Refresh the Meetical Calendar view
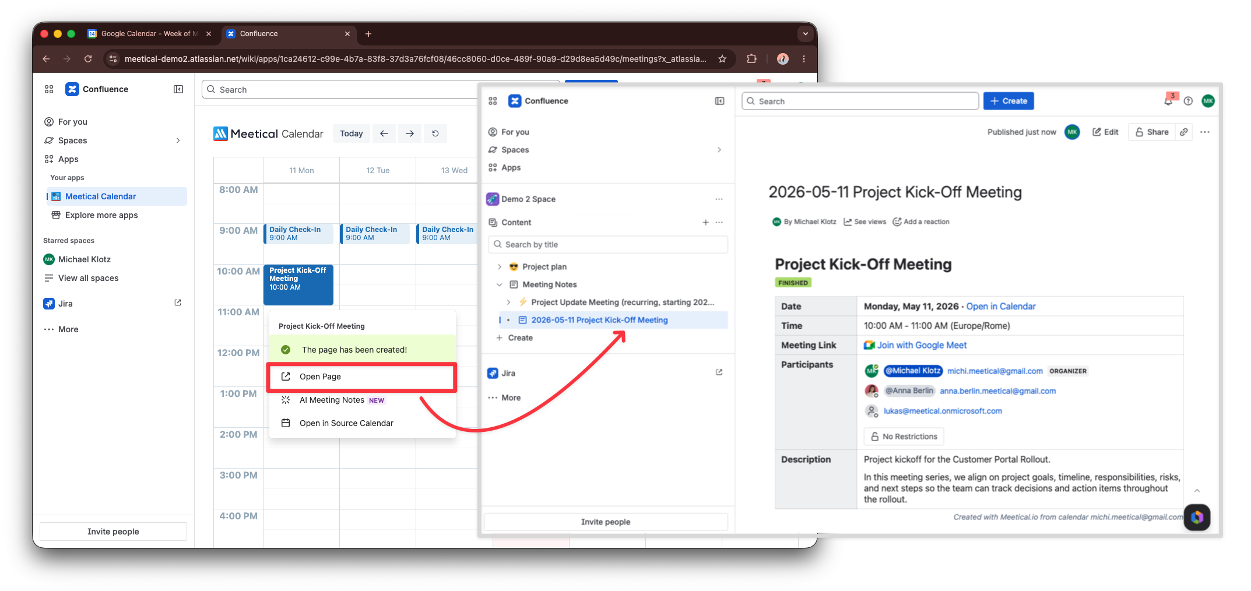The width and height of the screenshot is (1251, 591). point(435,133)
